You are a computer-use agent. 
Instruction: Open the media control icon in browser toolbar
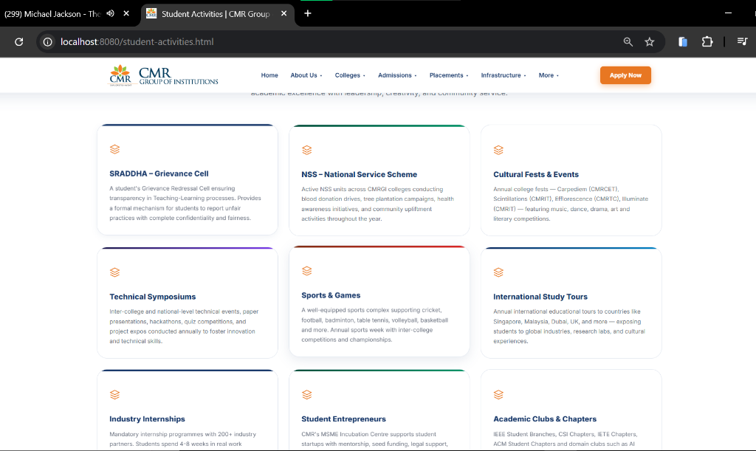coord(742,42)
